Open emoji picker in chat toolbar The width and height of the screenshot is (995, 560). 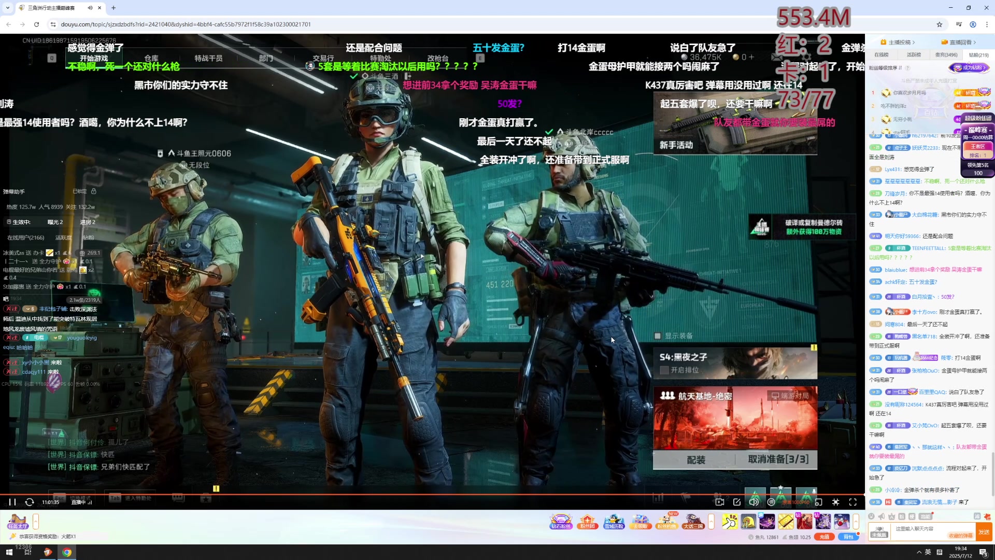(872, 516)
